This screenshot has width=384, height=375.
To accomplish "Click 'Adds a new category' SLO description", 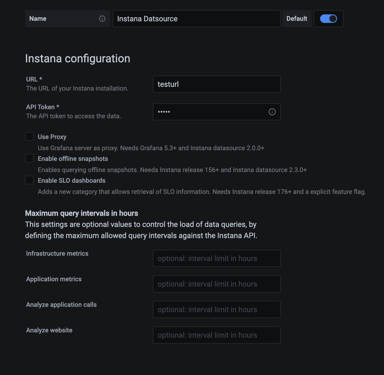I will [x=202, y=192].
